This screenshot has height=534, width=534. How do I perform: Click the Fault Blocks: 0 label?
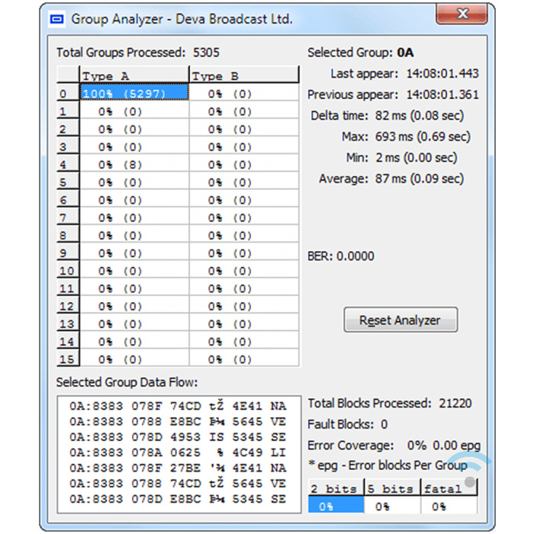click(x=347, y=424)
